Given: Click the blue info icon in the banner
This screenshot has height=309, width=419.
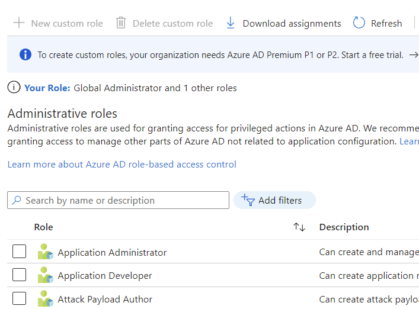Looking at the screenshot, I should 25,54.
